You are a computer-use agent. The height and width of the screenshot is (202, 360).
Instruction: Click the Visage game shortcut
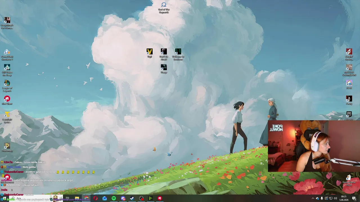pyautogui.click(x=164, y=69)
